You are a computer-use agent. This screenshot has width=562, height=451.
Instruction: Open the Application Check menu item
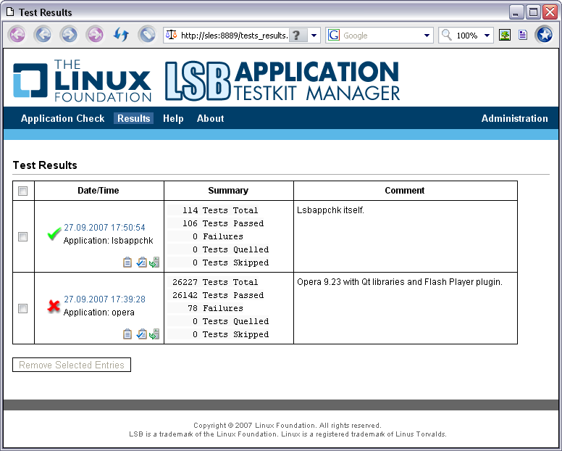(63, 118)
